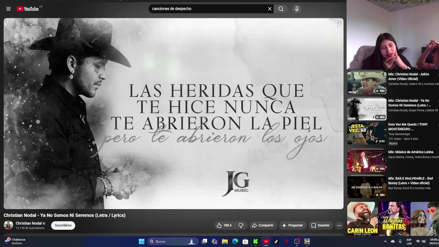Dislike the video with thumbs down

(x=241, y=225)
